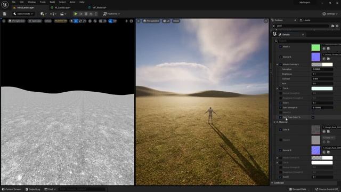Image resolution: width=341 pixels, height=192 pixels.
Task: Maximize the left viewport with the layout icon
Action: 132,21
